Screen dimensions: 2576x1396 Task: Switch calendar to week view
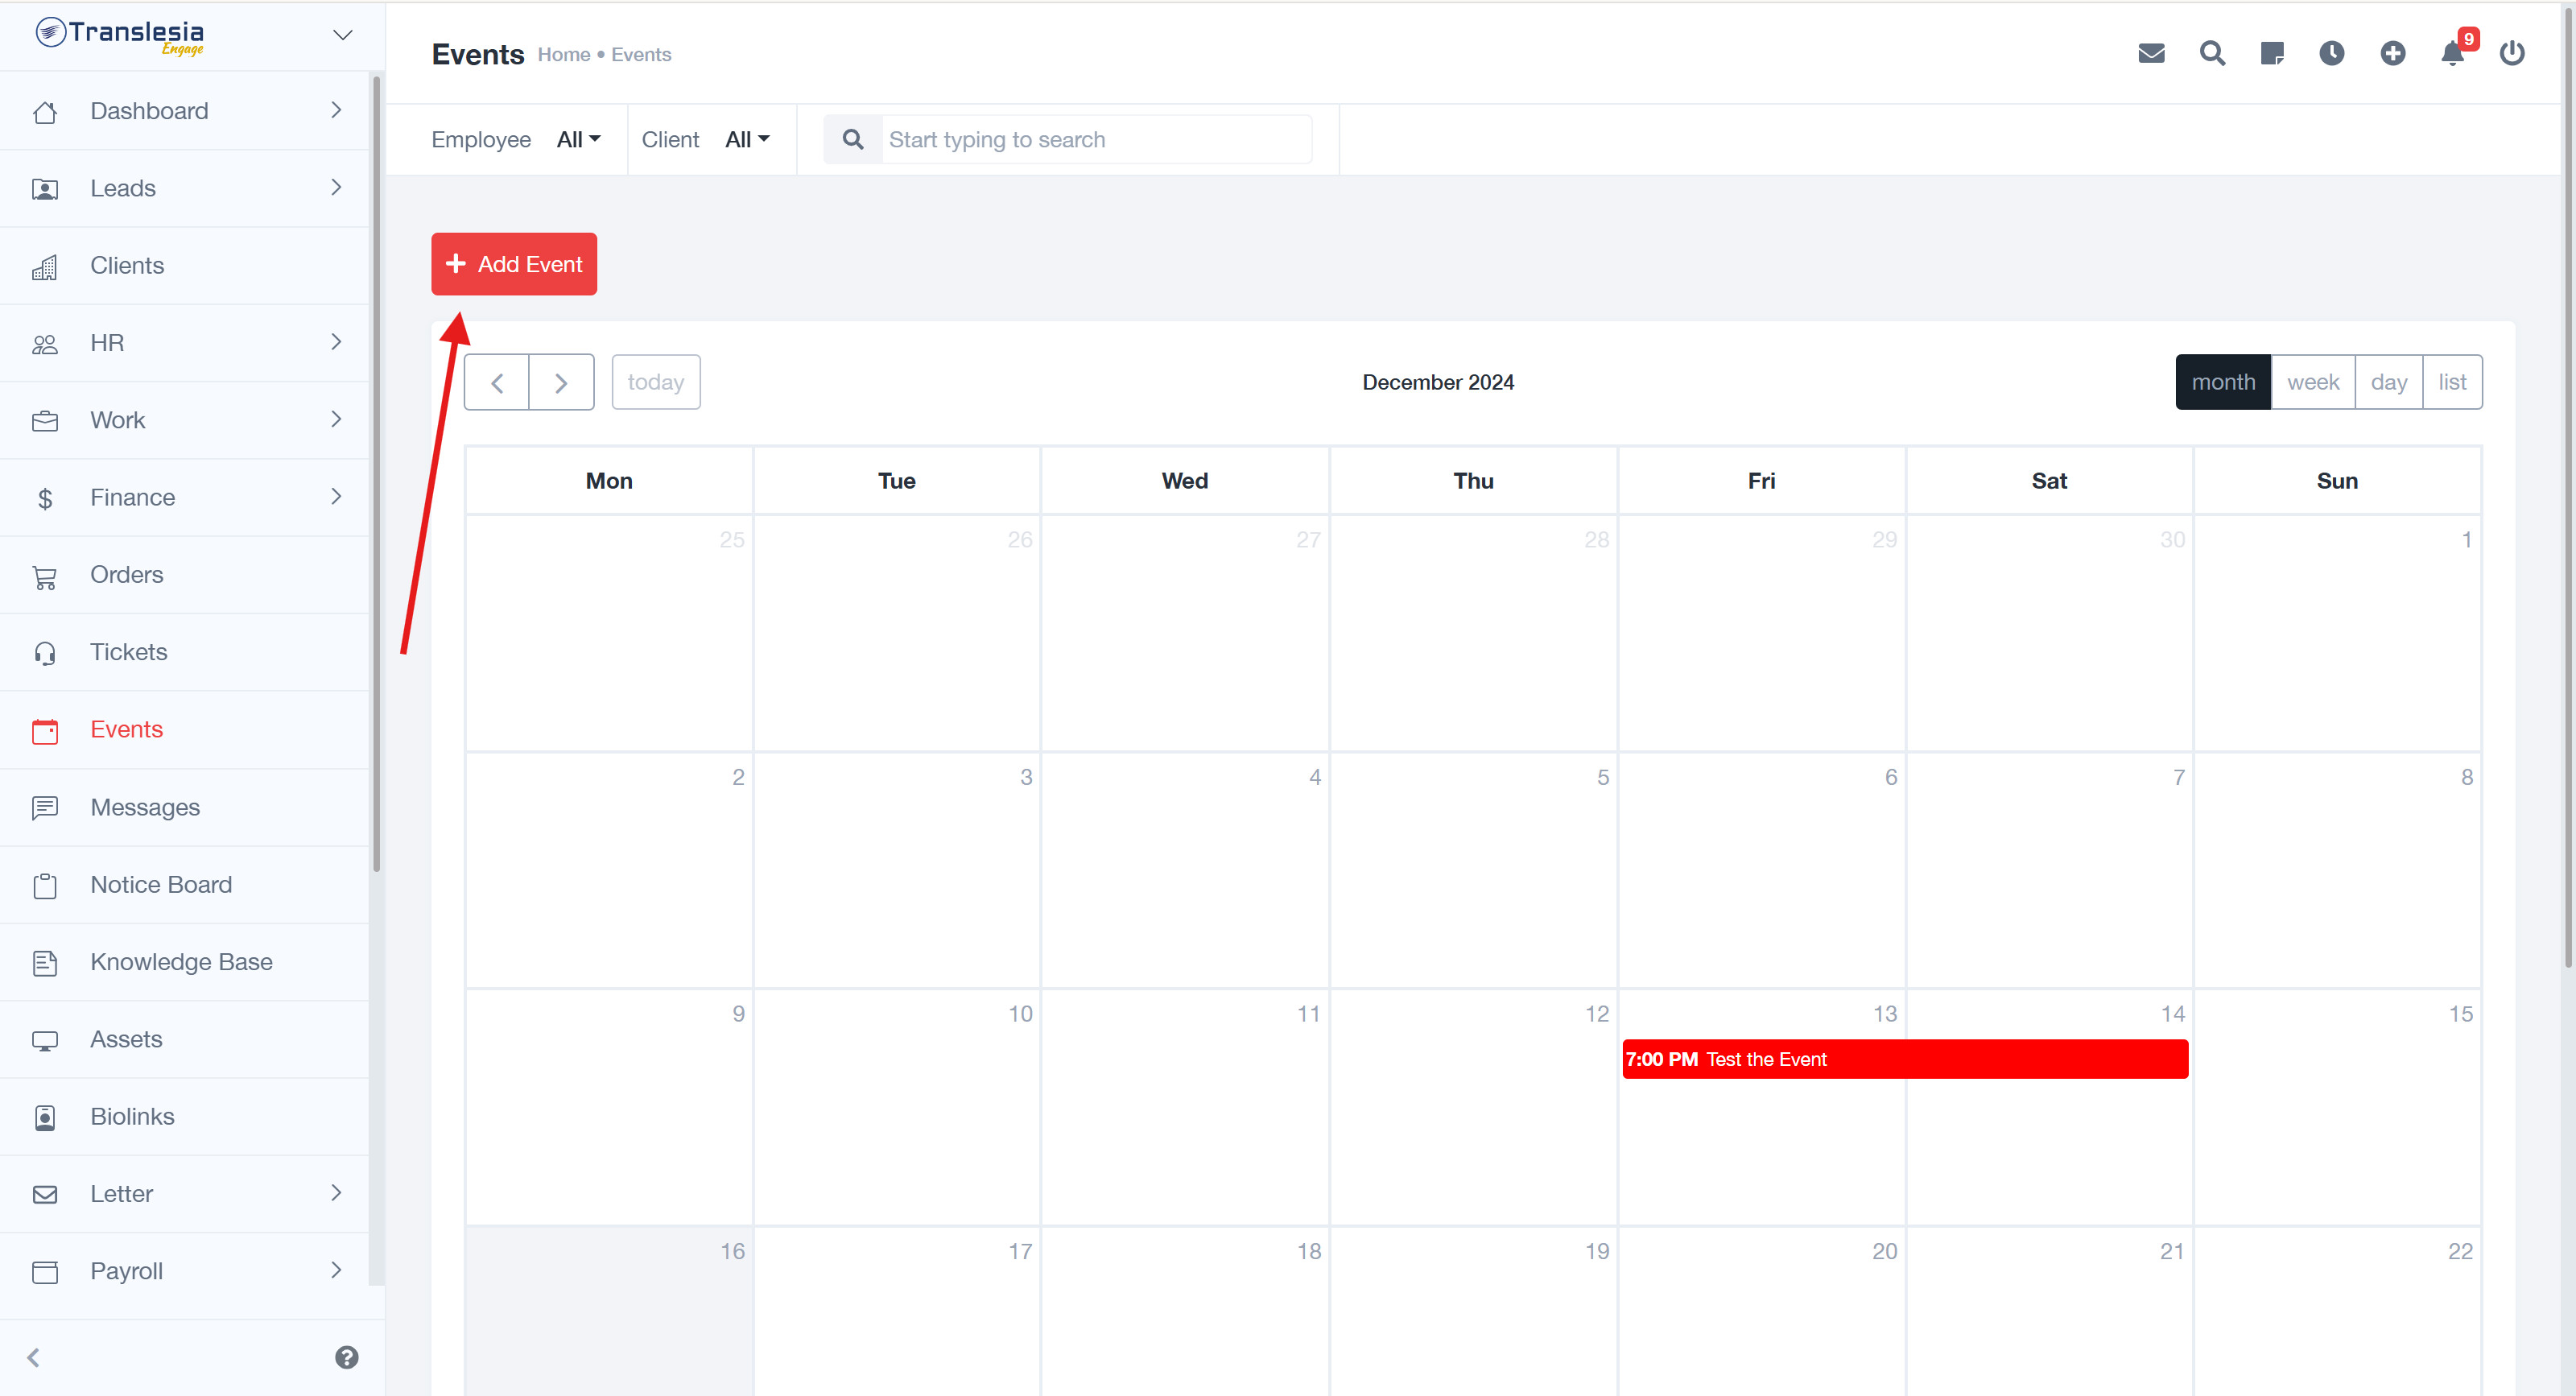pos(2312,382)
